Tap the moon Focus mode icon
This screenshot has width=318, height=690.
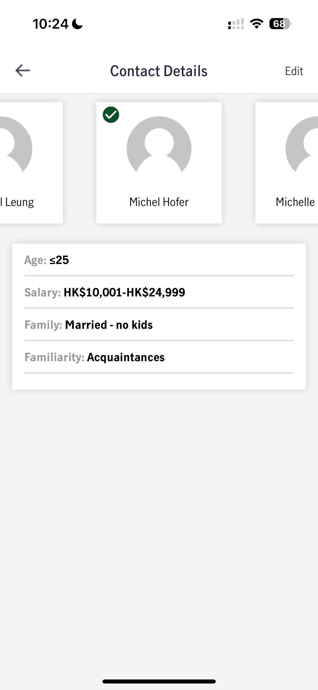pos(77,24)
